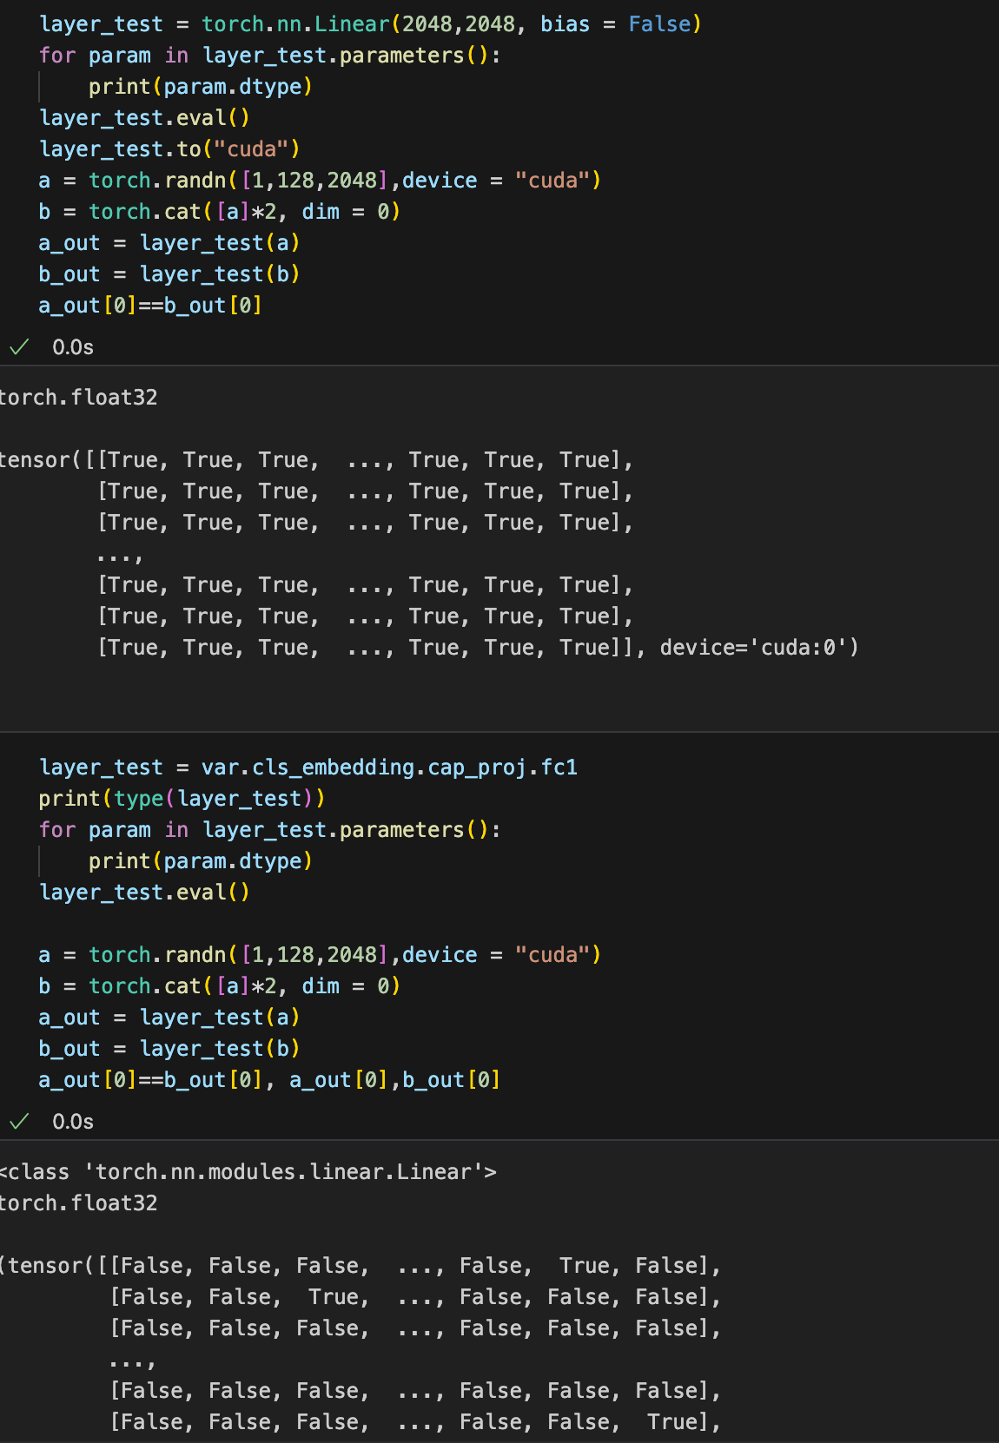This screenshot has width=999, height=1443.
Task: Click the print(type(layer_test)) line
Action: click(x=182, y=799)
